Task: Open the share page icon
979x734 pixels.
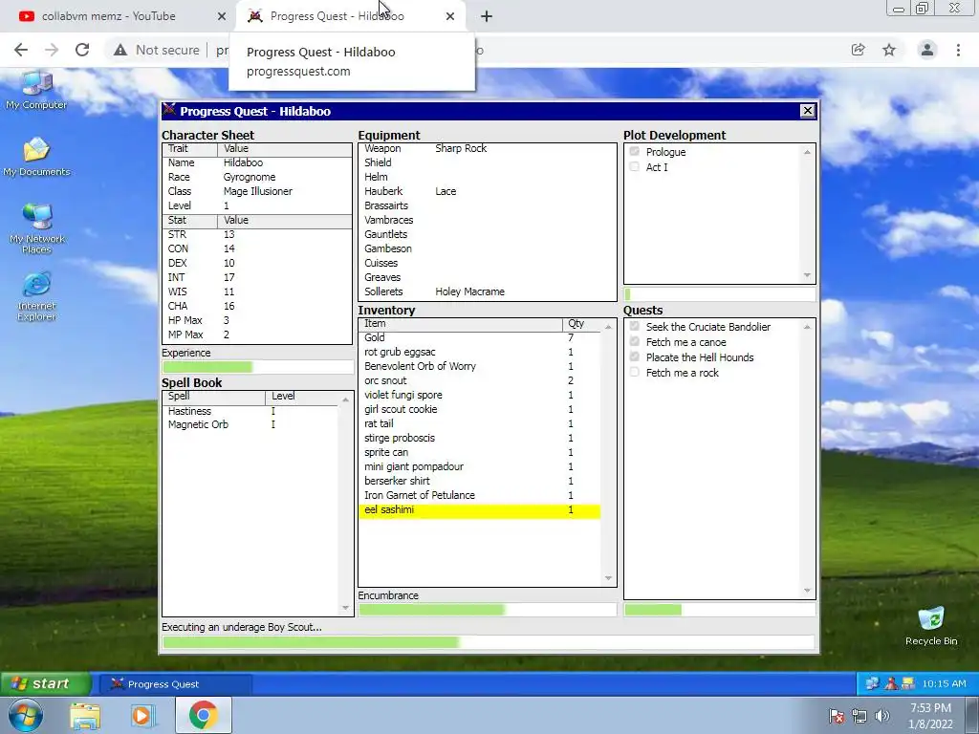Action: coord(859,50)
